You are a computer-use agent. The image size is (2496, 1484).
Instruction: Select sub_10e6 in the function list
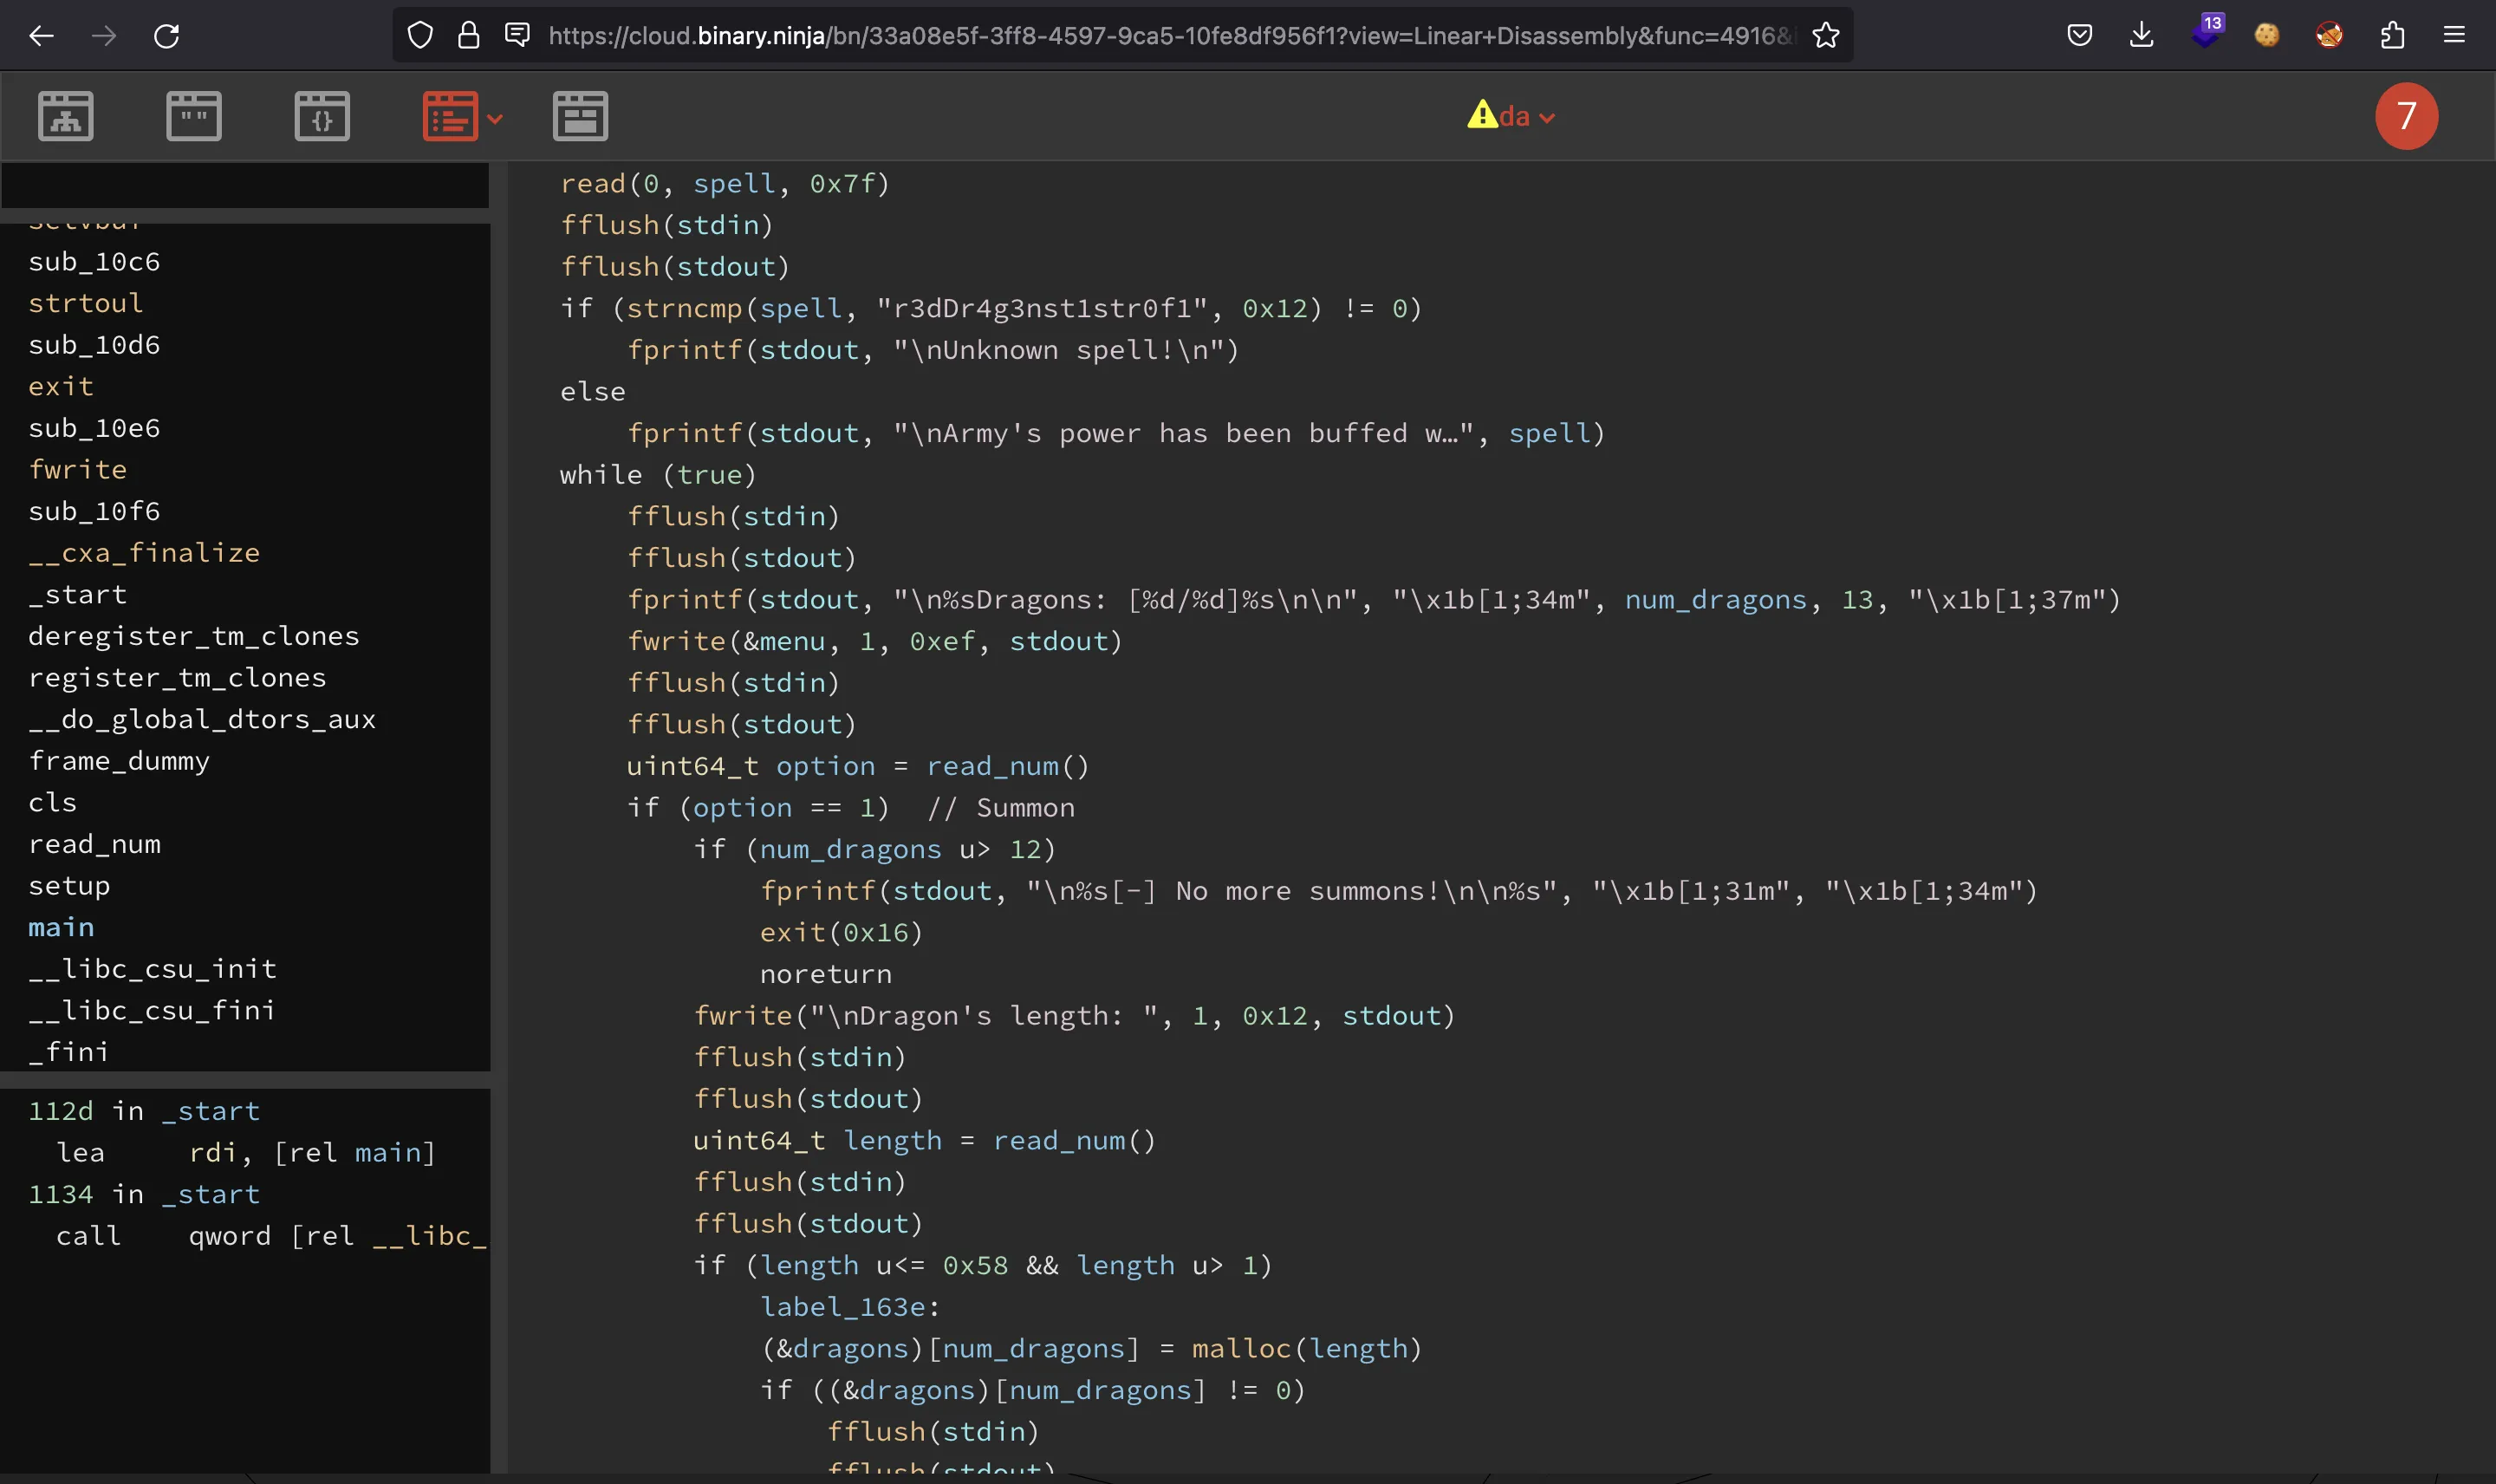(x=94, y=428)
